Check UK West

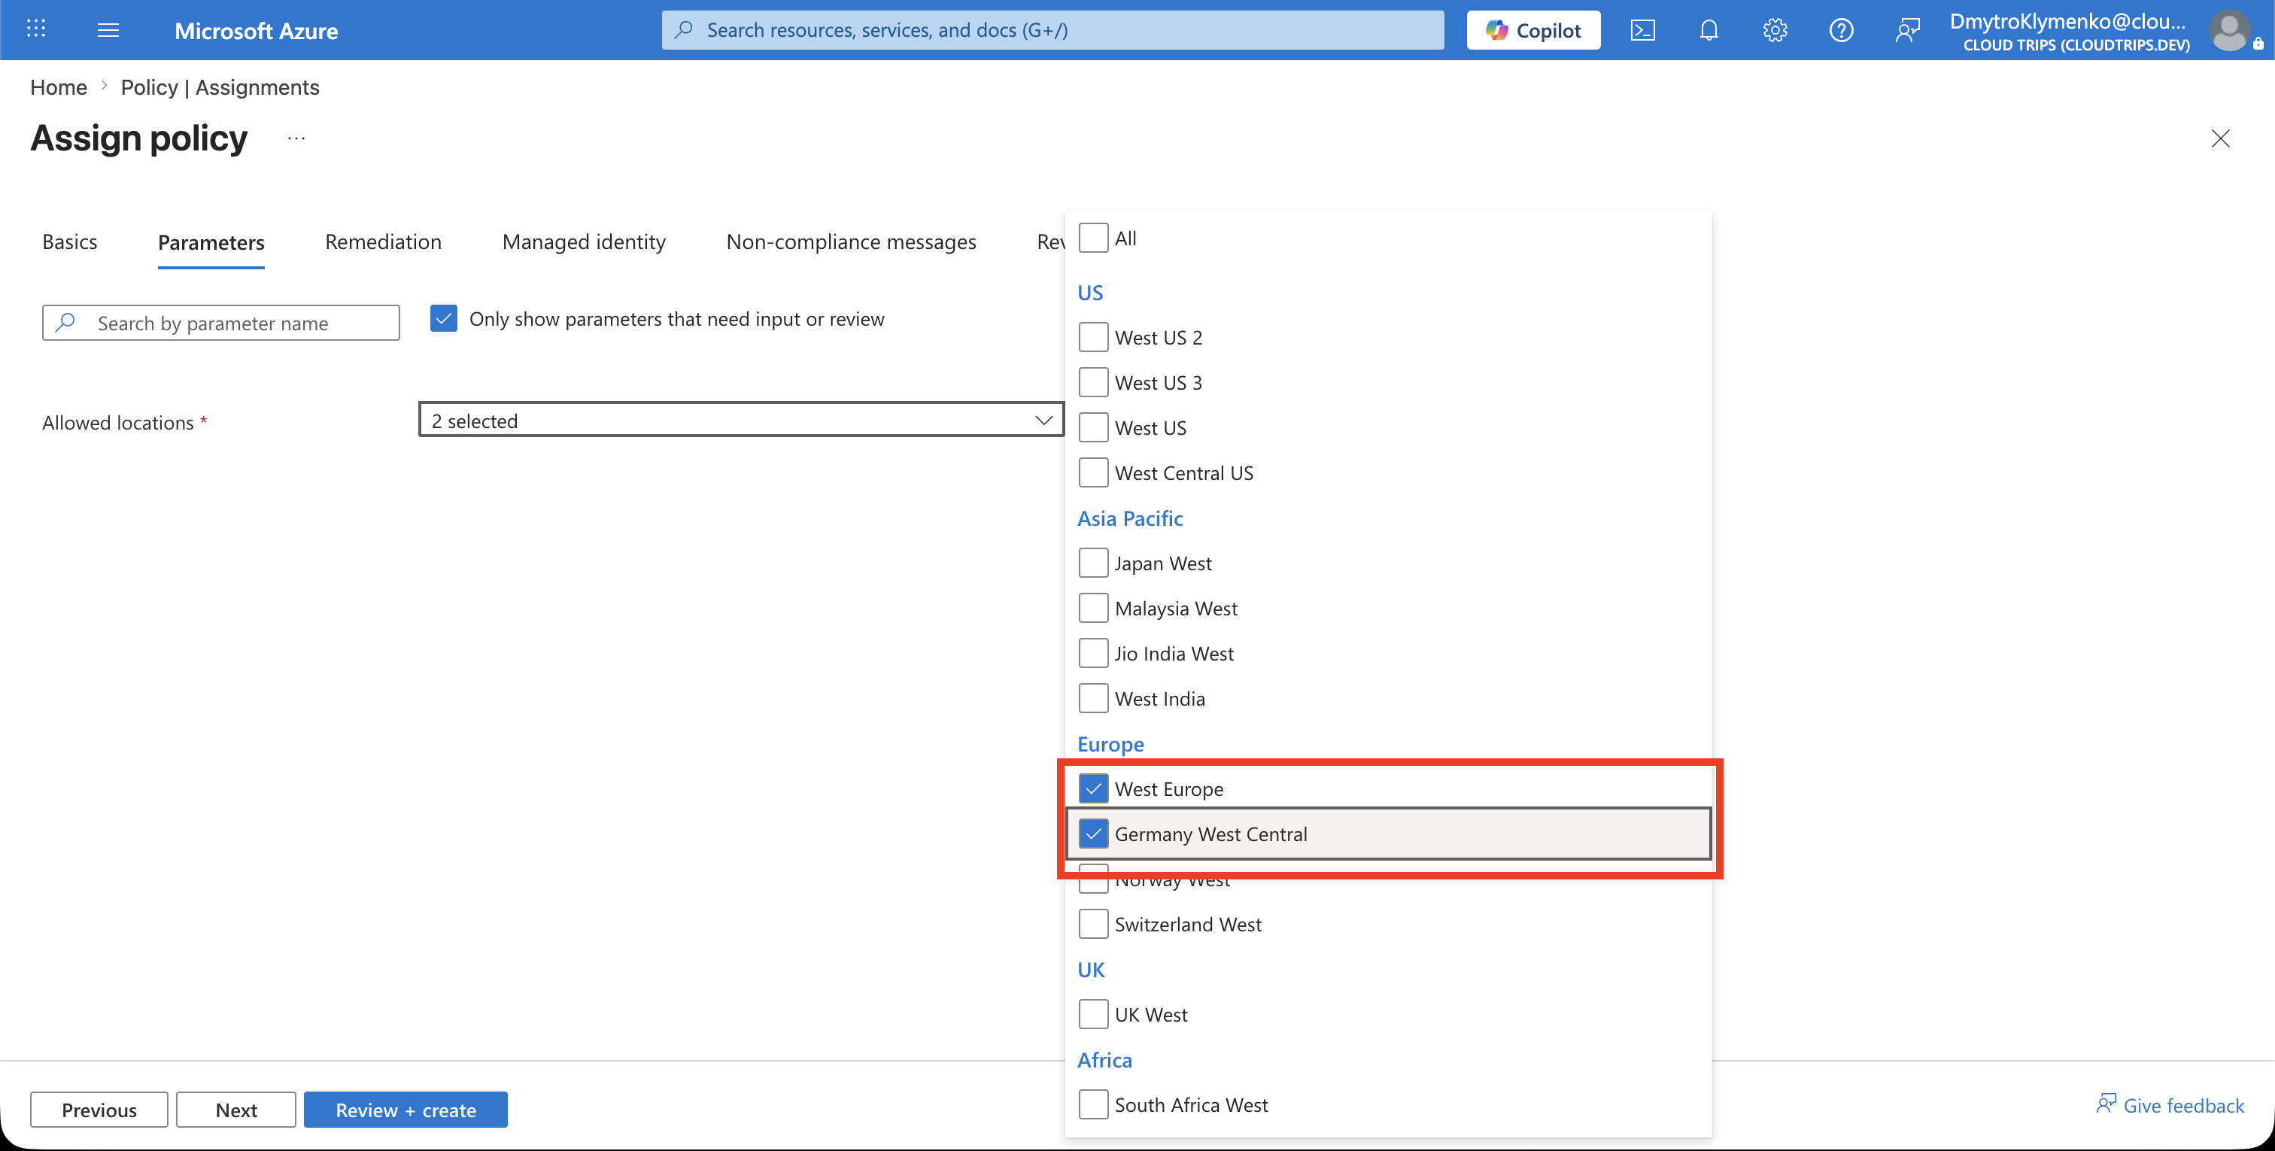pyautogui.click(x=1093, y=1014)
